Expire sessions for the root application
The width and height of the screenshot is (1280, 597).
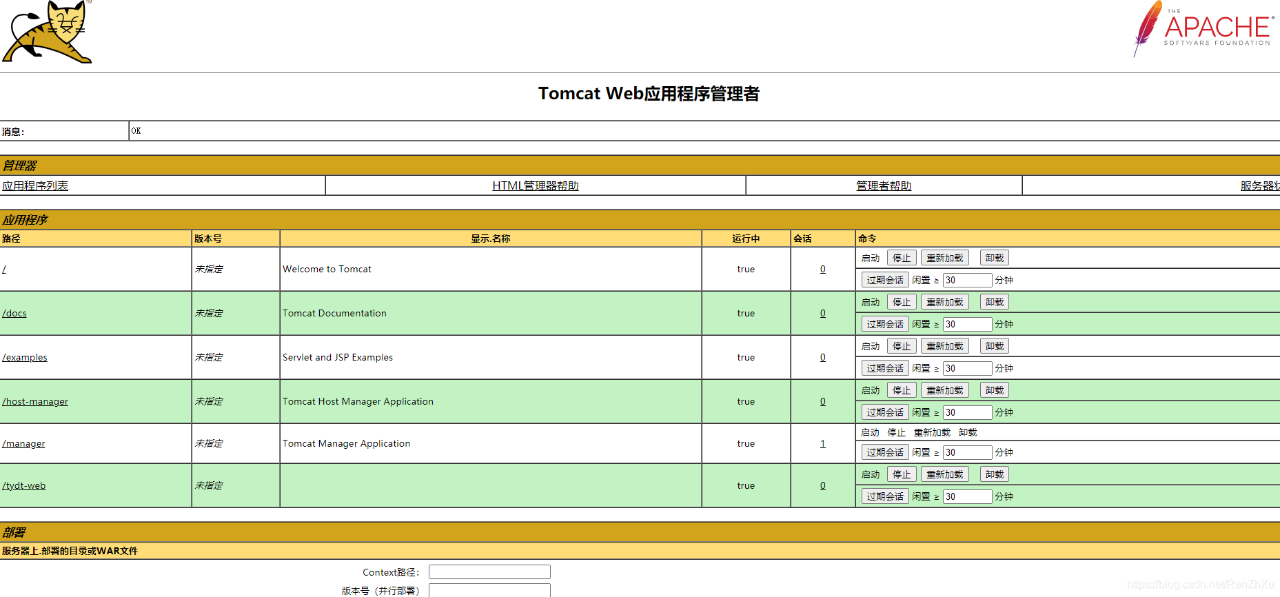point(885,280)
